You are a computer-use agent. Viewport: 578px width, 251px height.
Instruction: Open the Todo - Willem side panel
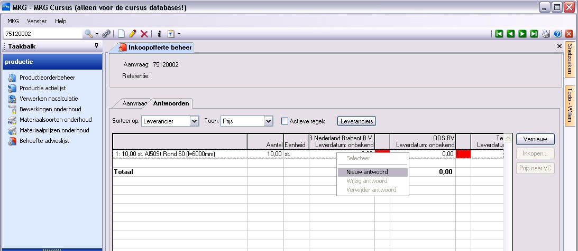point(570,105)
